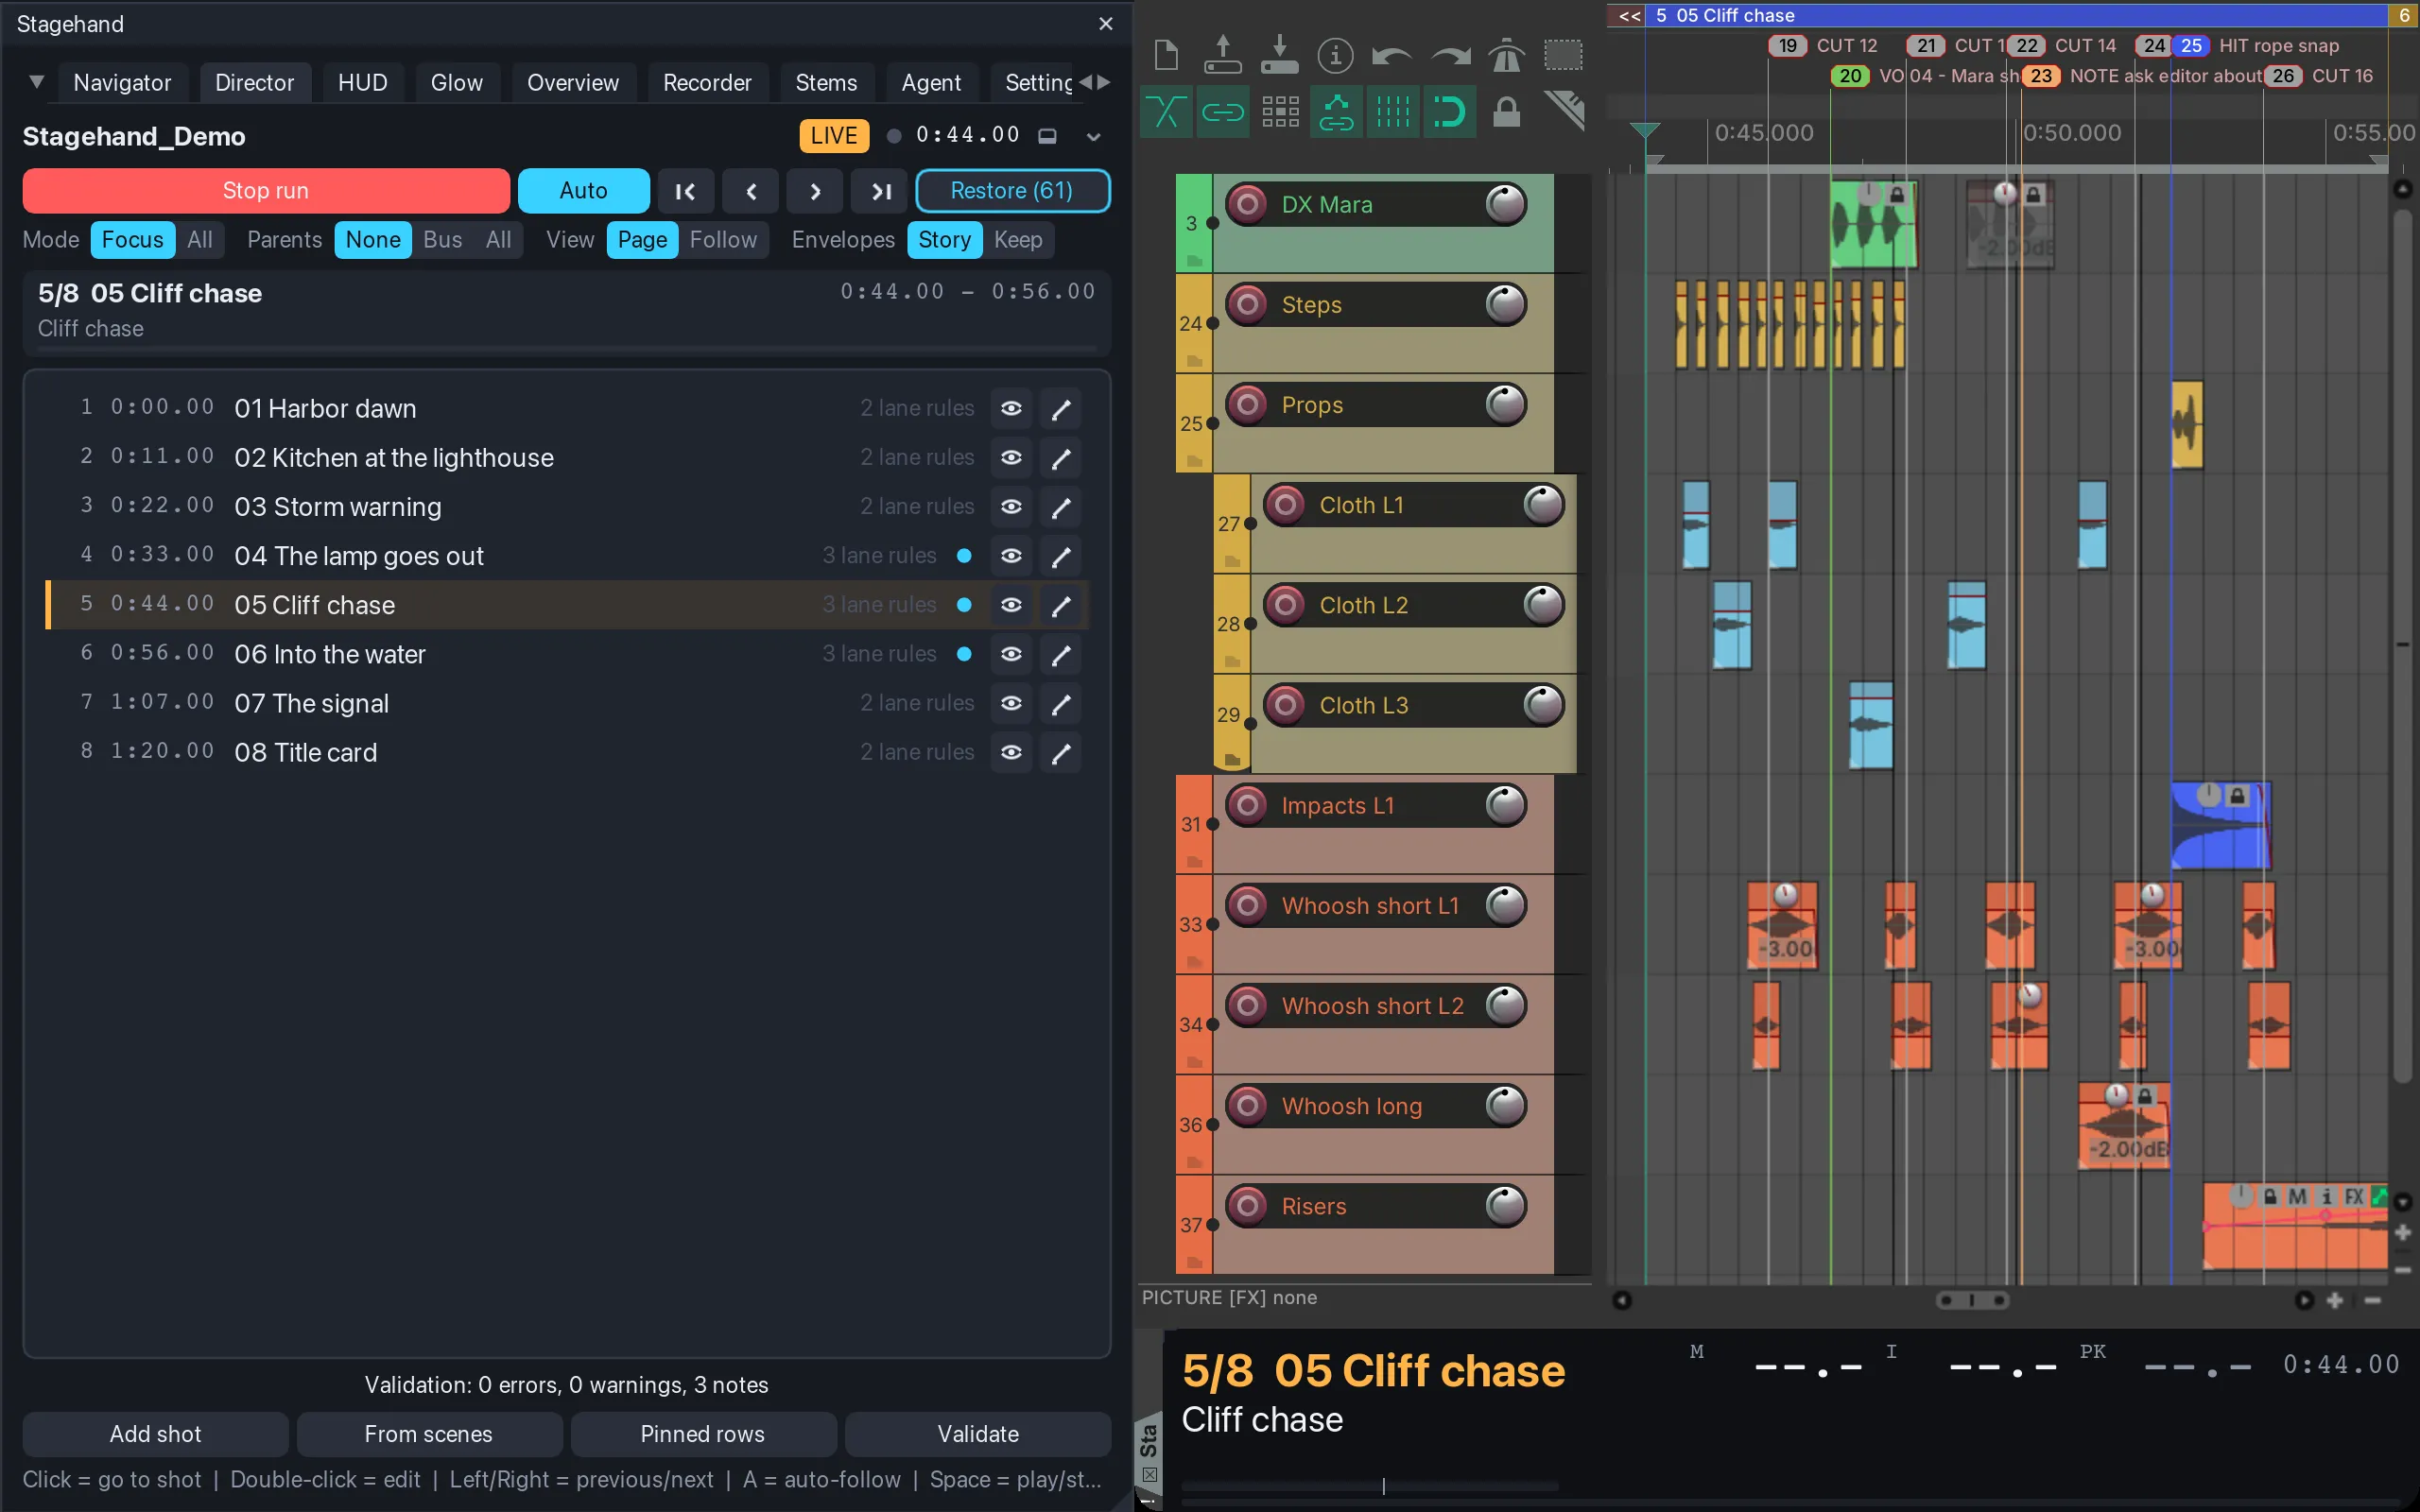Set Envelopes to Keep
2420x1512 pixels.
(1018, 240)
